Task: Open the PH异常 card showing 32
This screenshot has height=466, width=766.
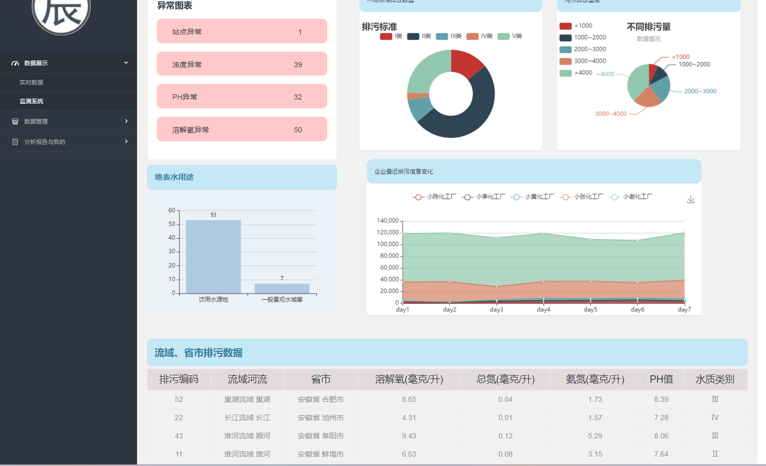Action: point(242,96)
